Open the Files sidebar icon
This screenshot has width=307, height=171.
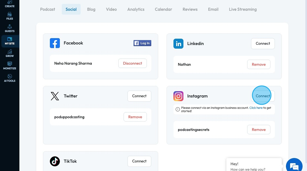(x=10, y=16)
